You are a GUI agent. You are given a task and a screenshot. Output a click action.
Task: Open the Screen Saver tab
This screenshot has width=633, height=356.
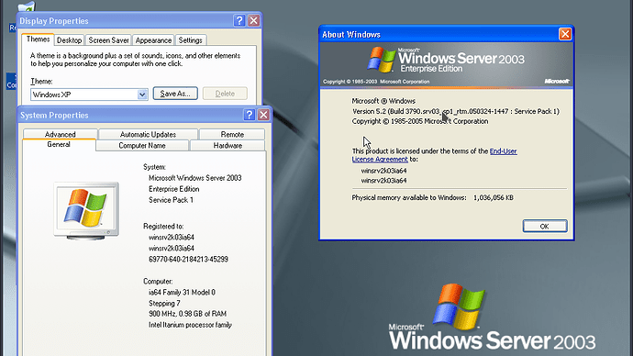pos(108,40)
